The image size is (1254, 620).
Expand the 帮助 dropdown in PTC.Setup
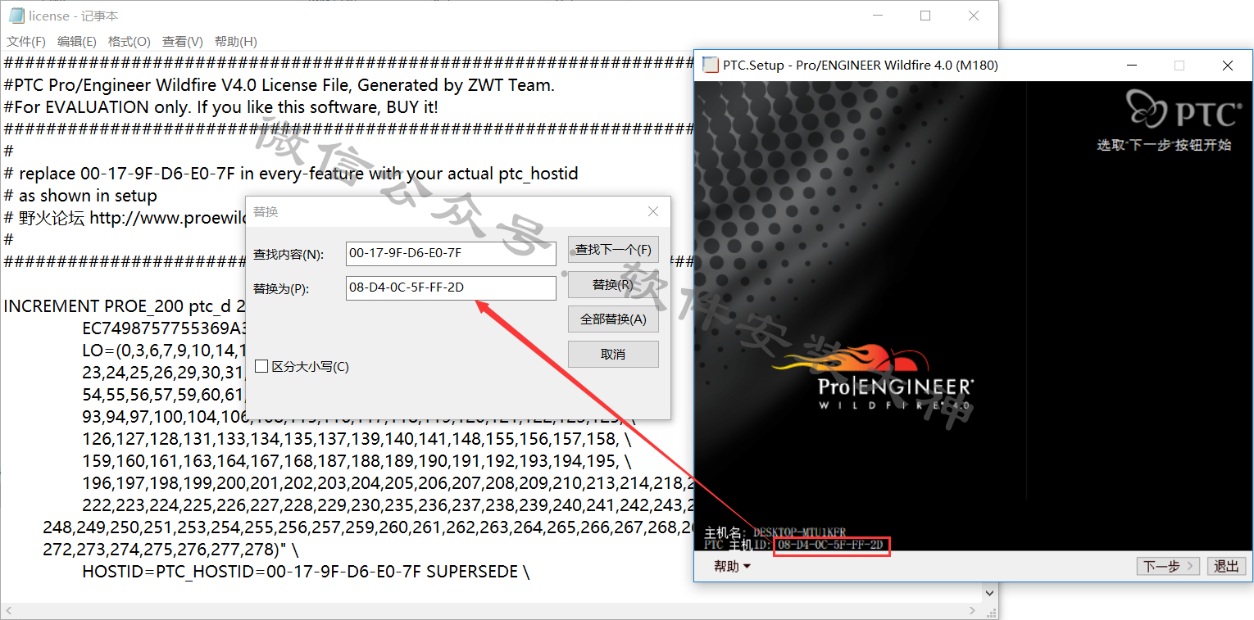(x=732, y=566)
